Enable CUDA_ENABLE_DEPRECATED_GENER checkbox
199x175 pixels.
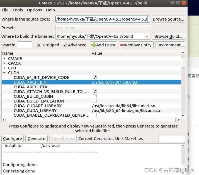point(95,115)
